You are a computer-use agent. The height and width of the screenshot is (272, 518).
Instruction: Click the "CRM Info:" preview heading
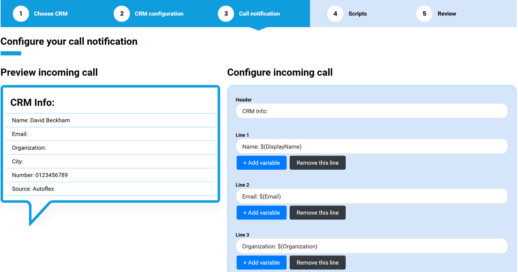click(33, 102)
